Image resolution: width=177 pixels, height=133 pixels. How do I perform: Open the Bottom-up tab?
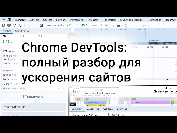coord(93,109)
